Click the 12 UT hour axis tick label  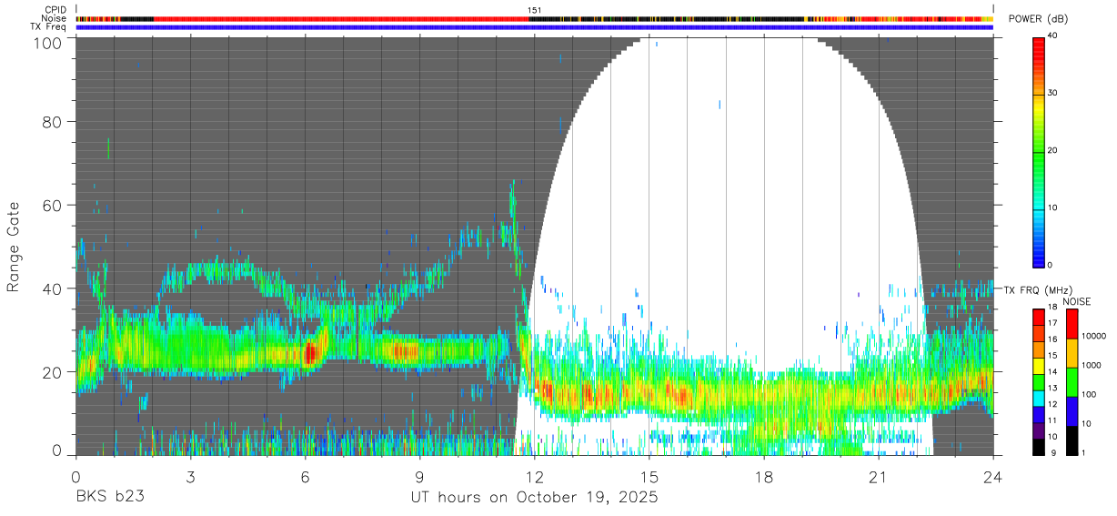(535, 477)
